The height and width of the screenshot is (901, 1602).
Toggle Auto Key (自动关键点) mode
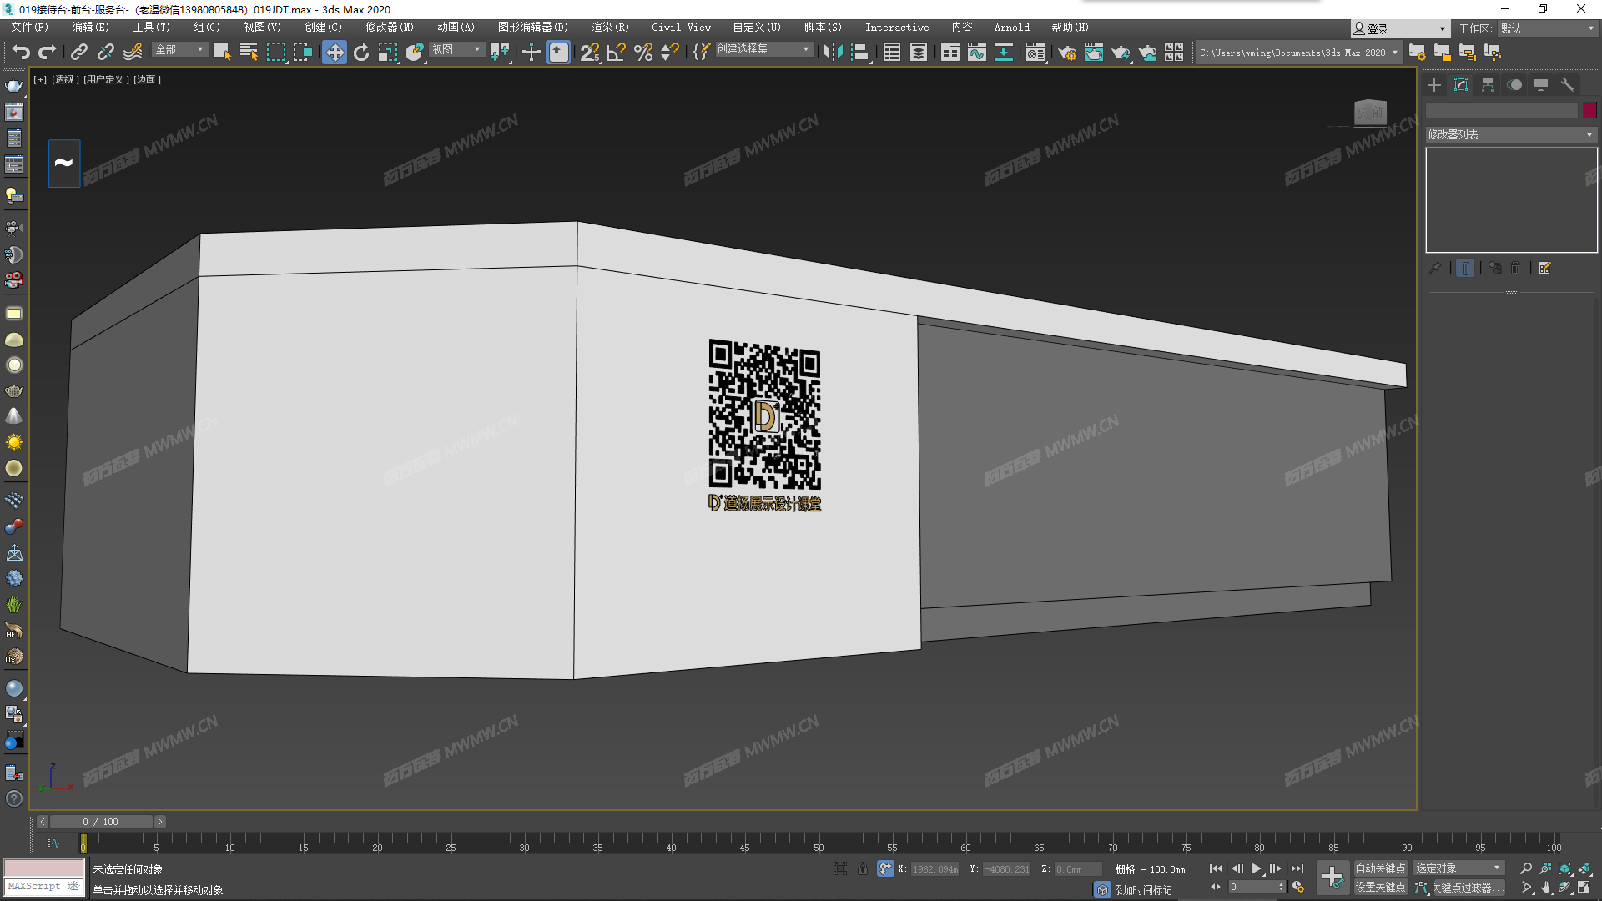coord(1380,868)
